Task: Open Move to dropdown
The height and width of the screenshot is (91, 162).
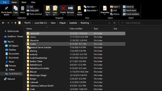Action: (x=48, y=11)
